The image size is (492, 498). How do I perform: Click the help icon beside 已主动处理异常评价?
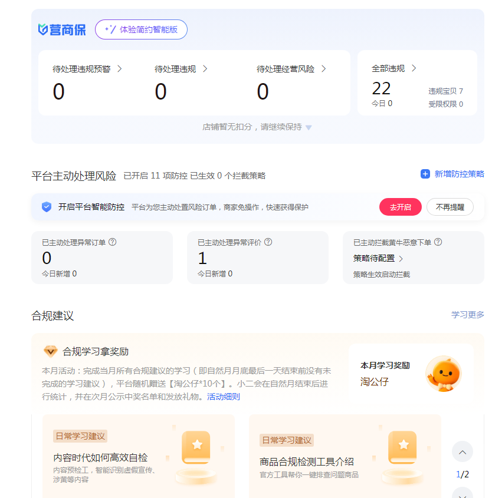pyautogui.click(x=268, y=242)
